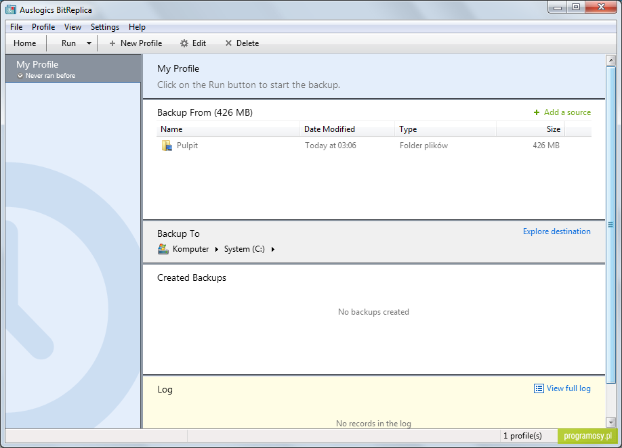Click the status icon beside Never ran before
The image size is (622, 448).
(x=20, y=76)
